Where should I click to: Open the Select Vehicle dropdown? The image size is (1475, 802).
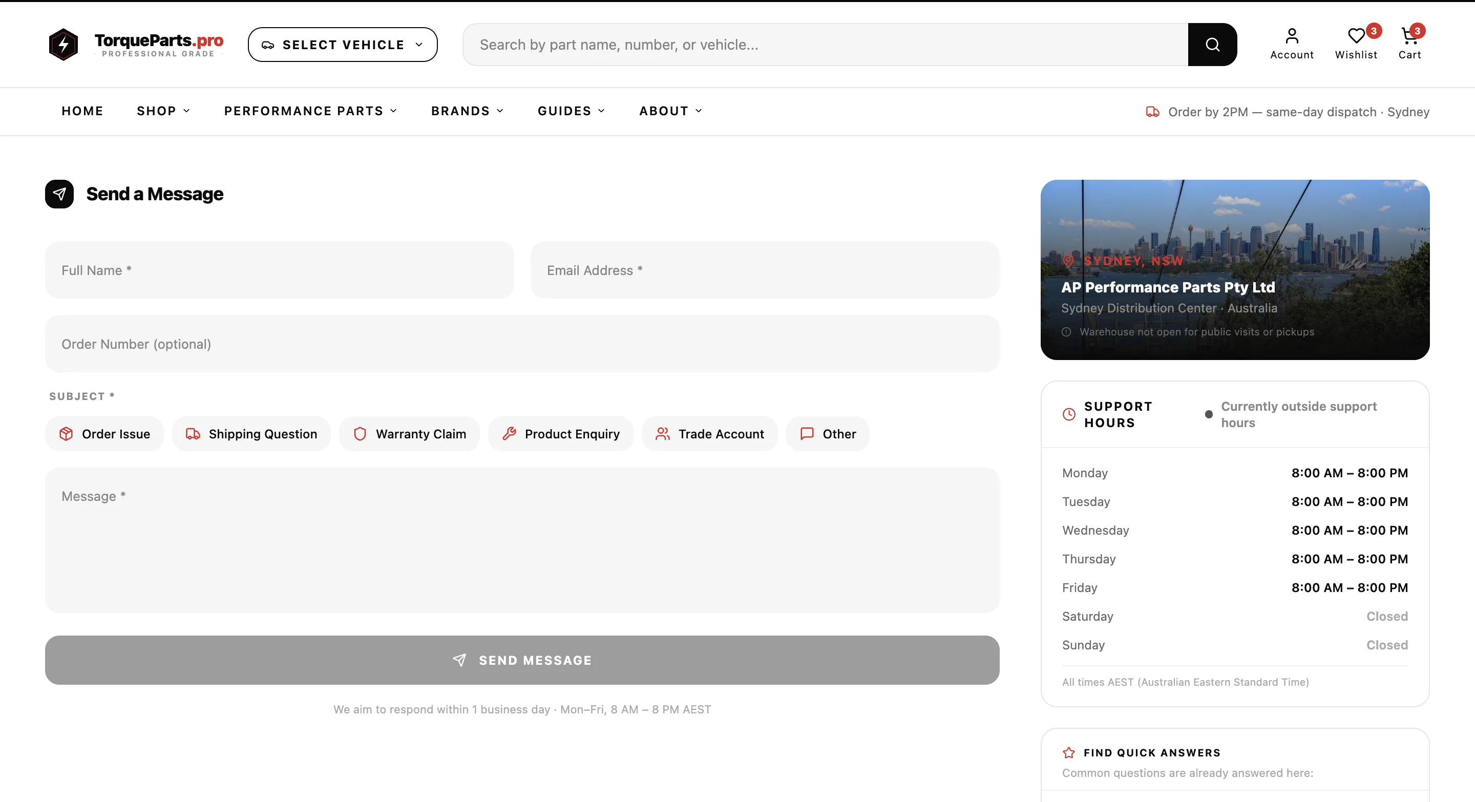(343, 45)
